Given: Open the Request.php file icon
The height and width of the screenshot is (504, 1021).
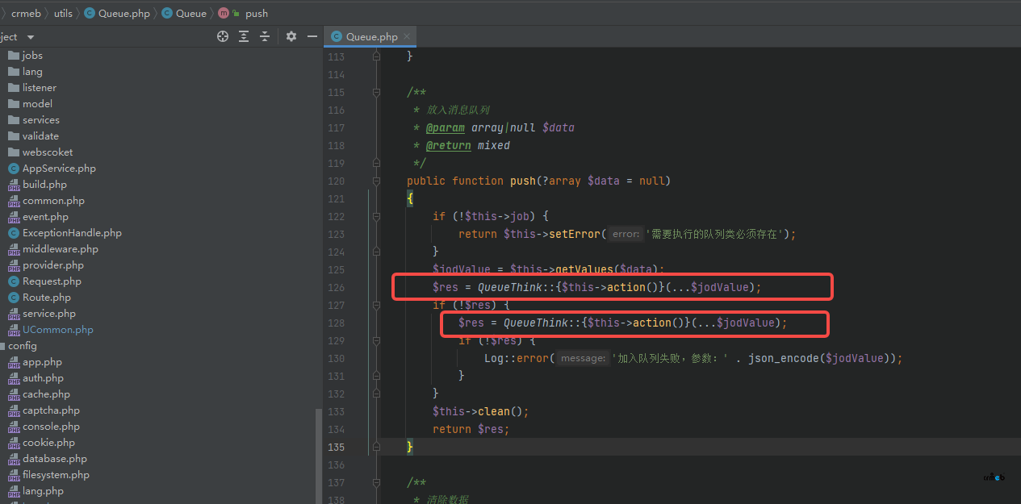Looking at the screenshot, I should coord(14,281).
